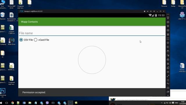
Task: Open the Nox sidebar three-dots menu
Action: coord(168,14)
